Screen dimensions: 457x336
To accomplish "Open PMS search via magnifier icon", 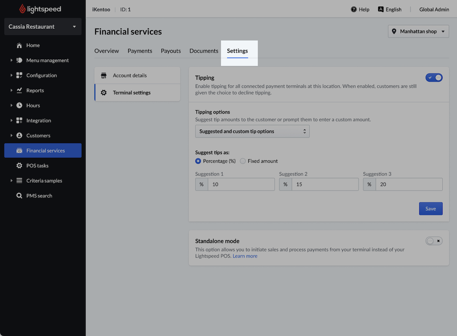I will 19,196.
